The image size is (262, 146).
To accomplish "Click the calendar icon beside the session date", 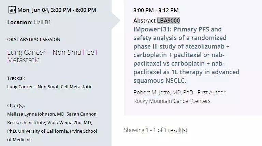I will coord(12,10).
